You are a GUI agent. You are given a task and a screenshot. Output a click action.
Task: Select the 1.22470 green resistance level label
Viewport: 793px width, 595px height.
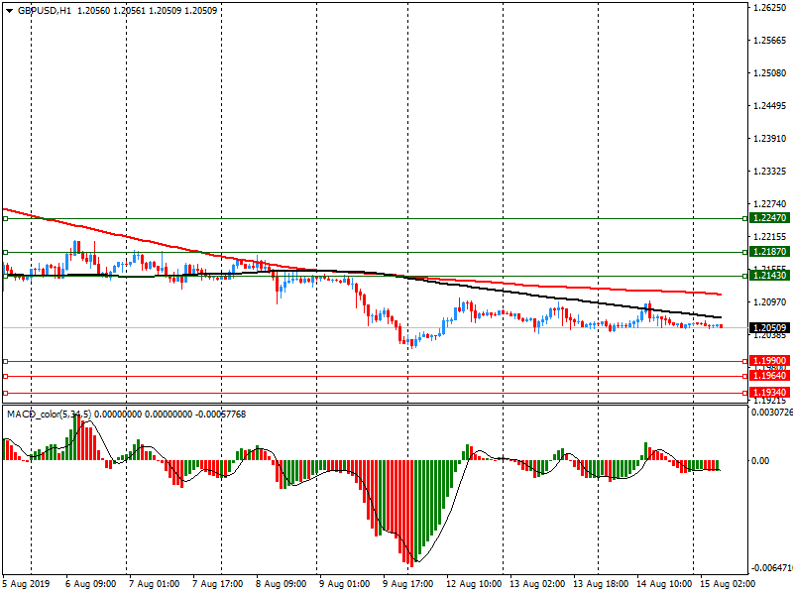[769, 218]
